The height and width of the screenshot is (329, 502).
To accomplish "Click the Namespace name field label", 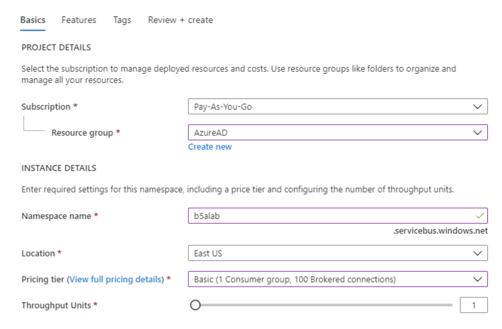I will pos(56,216).
